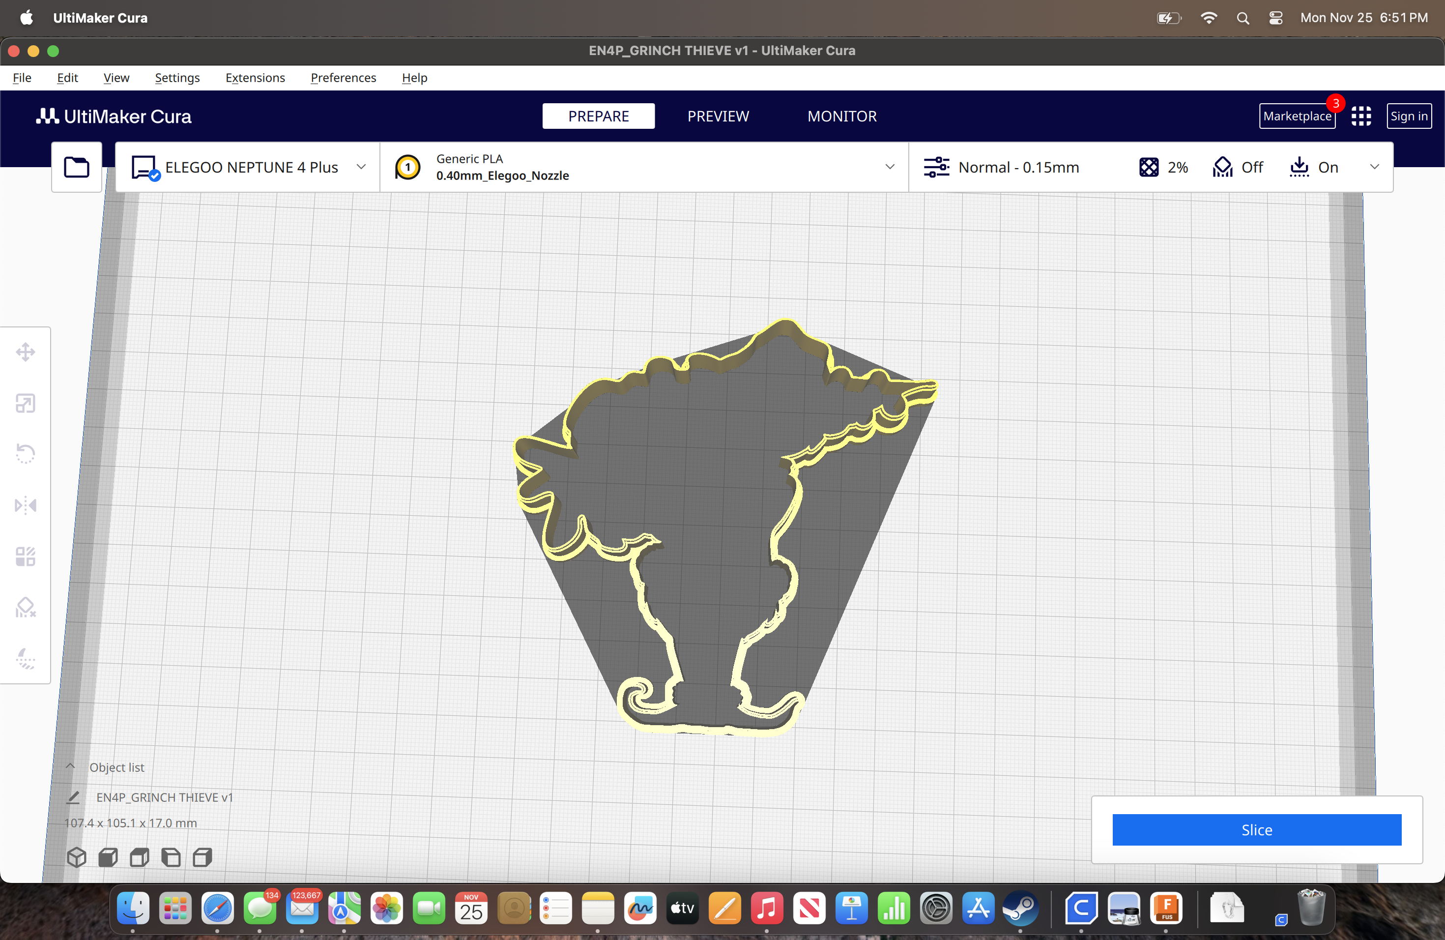The image size is (1445, 940).
Task: Open macOS Control Center in menu bar
Action: [x=1275, y=18]
